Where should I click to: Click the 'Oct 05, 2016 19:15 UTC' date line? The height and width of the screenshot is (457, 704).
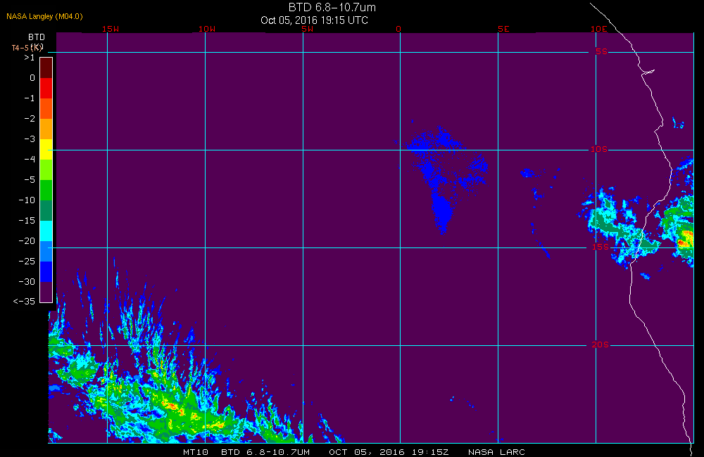click(x=314, y=20)
